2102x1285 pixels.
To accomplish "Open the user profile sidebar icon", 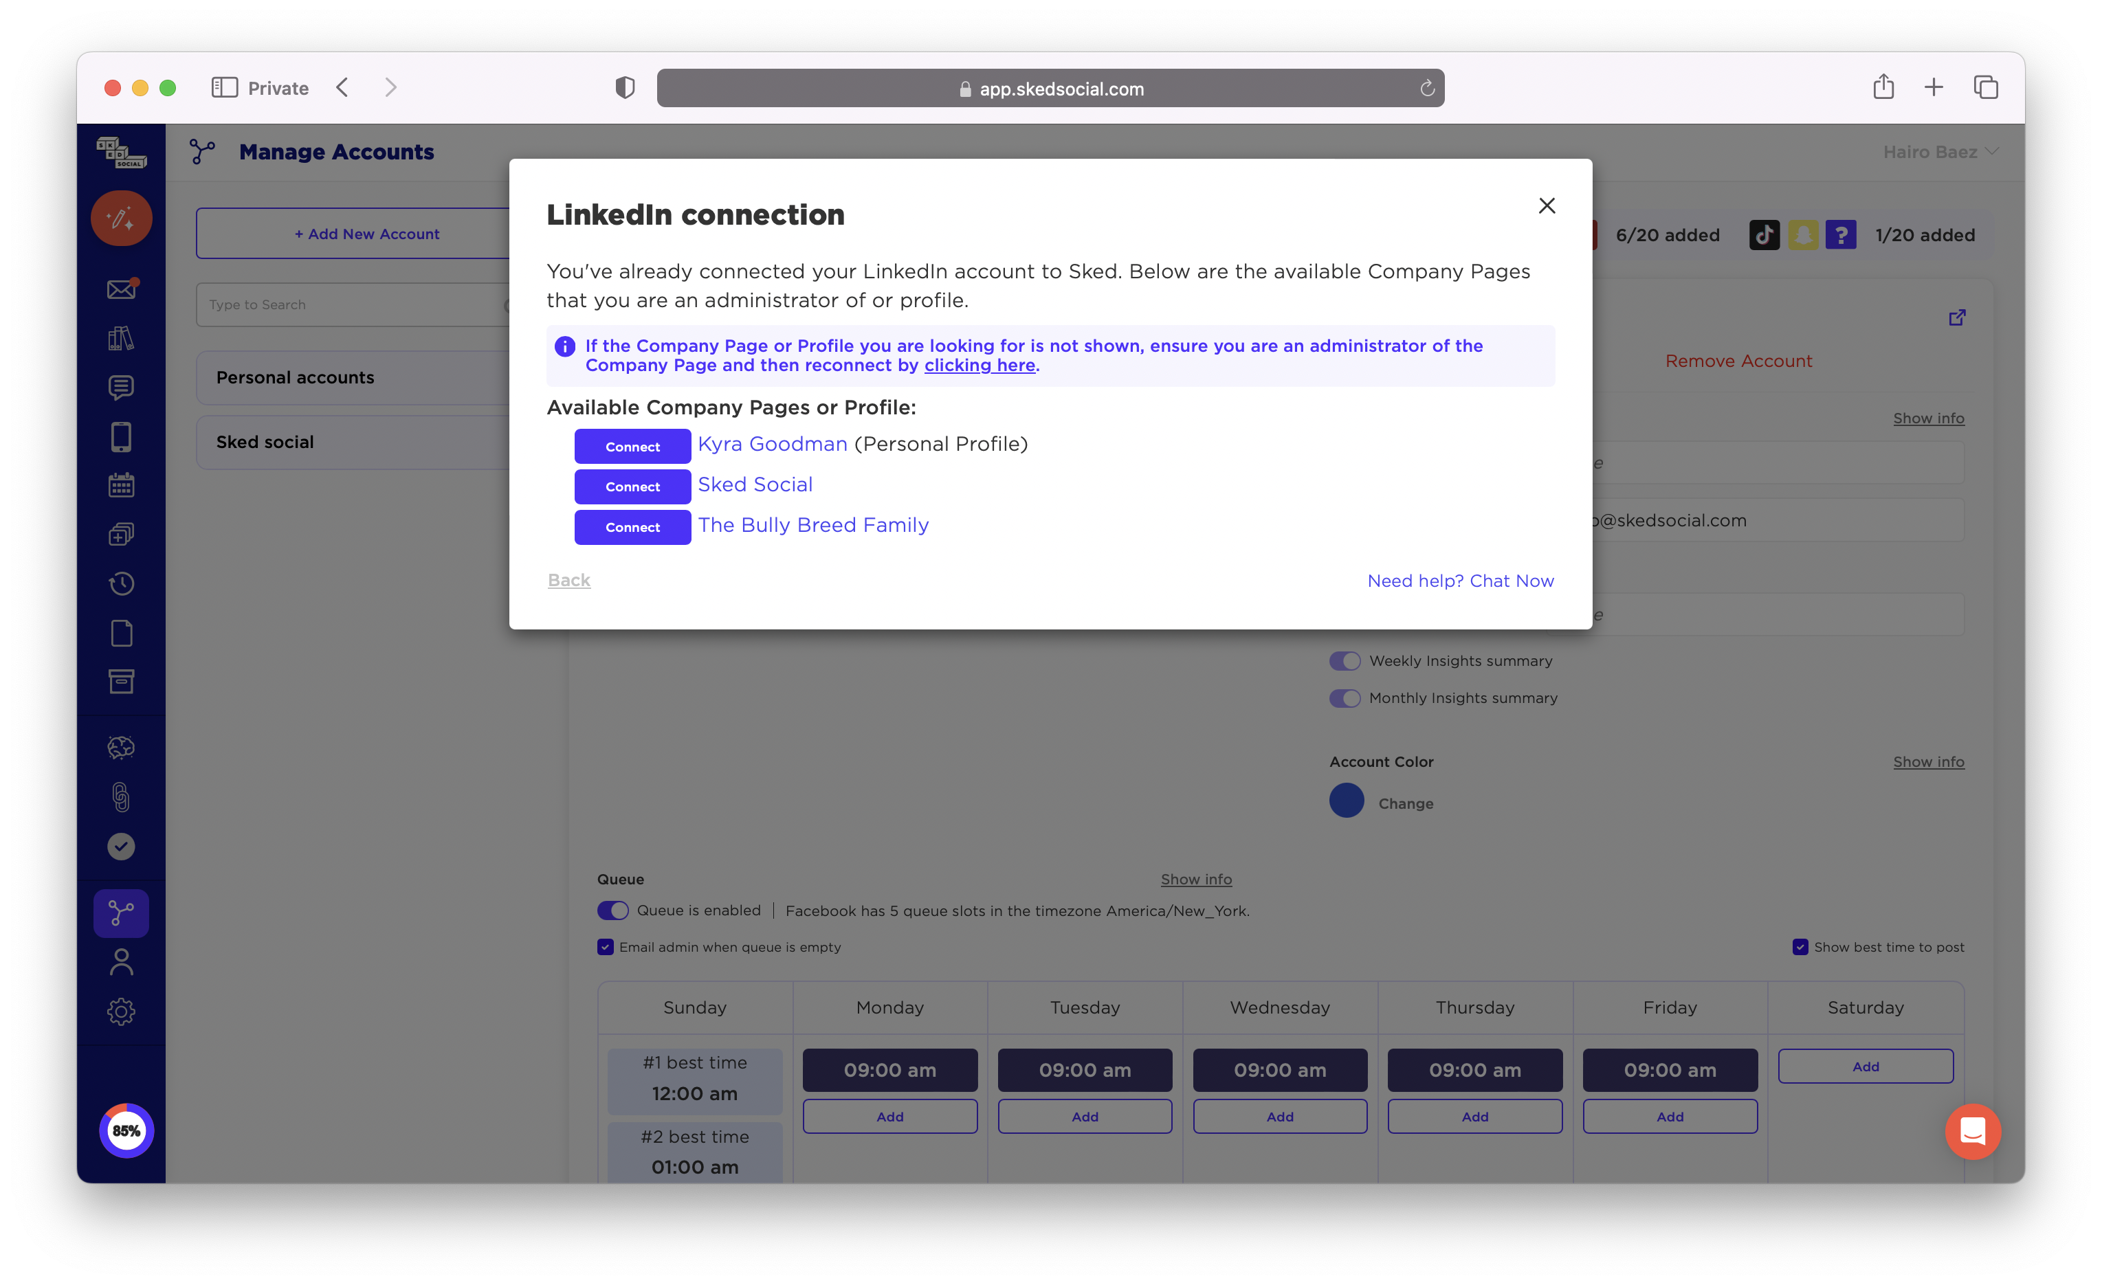I will pos(121,962).
